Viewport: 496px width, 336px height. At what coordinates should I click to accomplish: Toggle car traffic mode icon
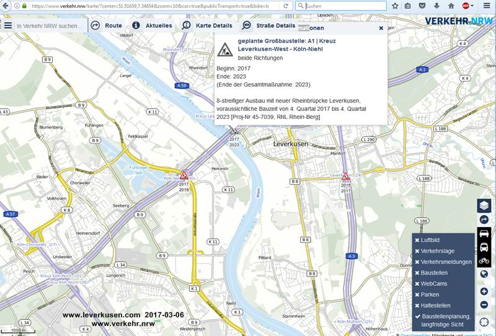(484, 234)
